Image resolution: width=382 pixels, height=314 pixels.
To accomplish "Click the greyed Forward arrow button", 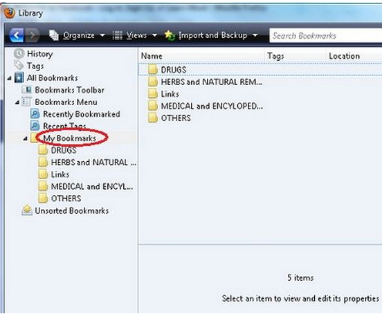I will click(32, 35).
